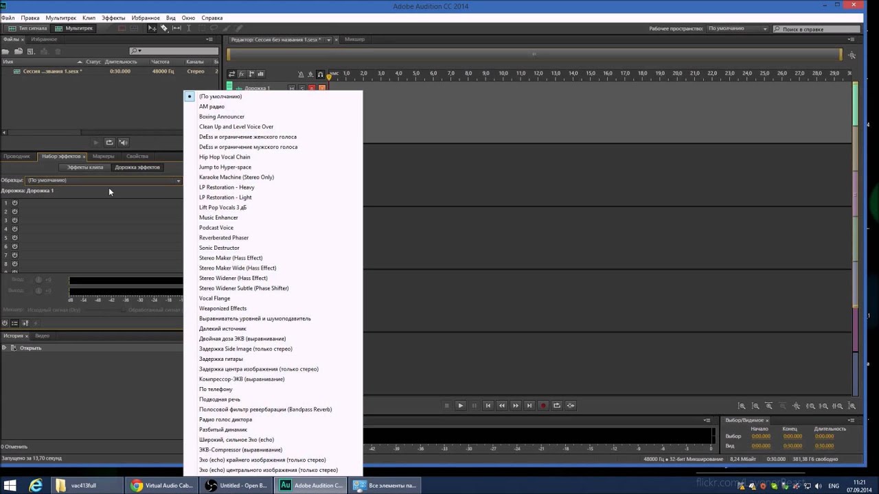
Task: Switch to the 'Маркеры' tab
Action: click(x=104, y=156)
